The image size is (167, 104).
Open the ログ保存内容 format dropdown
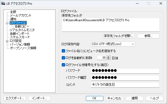point(113,44)
